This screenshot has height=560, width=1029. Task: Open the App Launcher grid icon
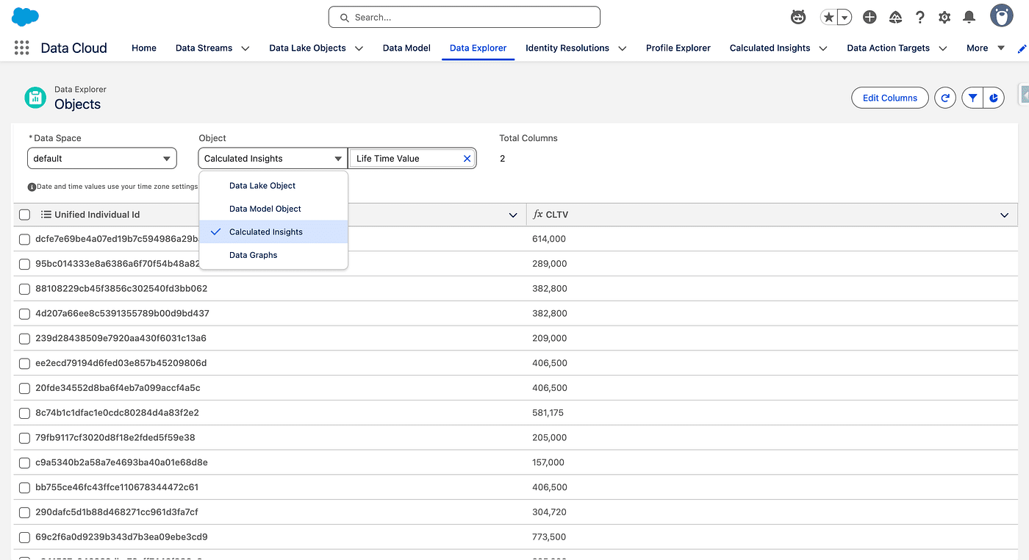point(22,48)
